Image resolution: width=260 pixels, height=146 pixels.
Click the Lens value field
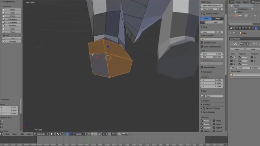pyautogui.click(x=212, y=32)
